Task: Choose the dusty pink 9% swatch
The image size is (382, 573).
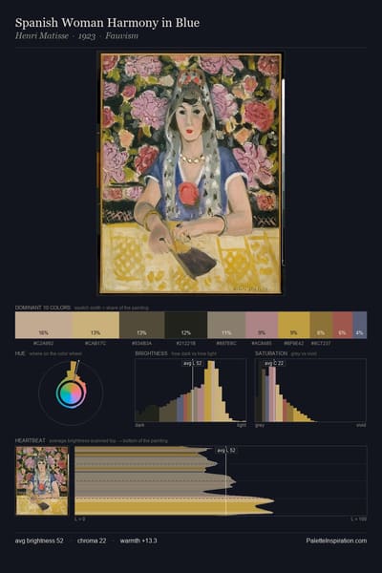Action: pos(262,325)
